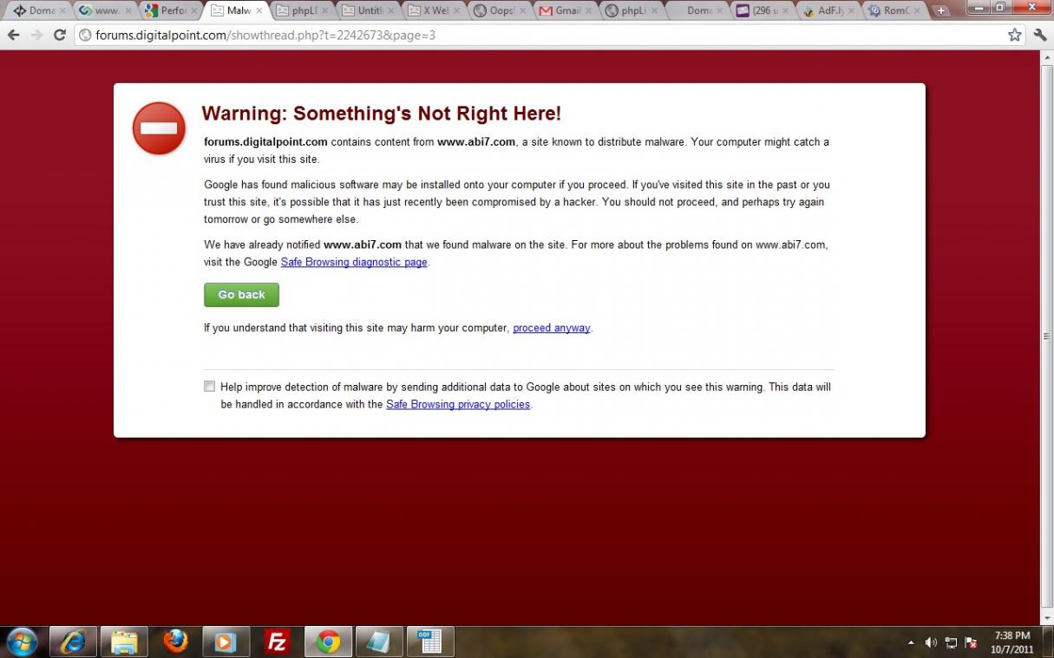The image size is (1054, 658).
Task: Open the notepad-like taskbar application
Action: [379, 642]
